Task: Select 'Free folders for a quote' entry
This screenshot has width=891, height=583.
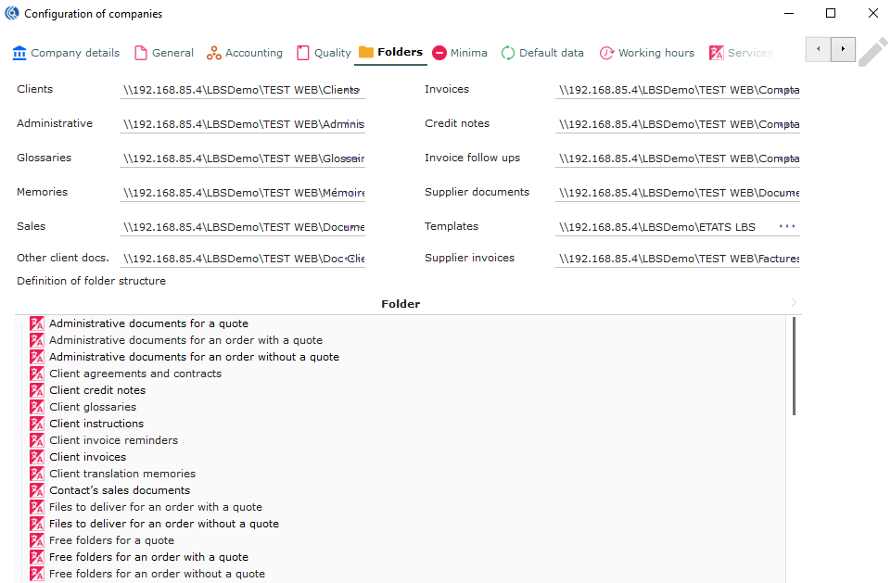Action: [x=111, y=540]
